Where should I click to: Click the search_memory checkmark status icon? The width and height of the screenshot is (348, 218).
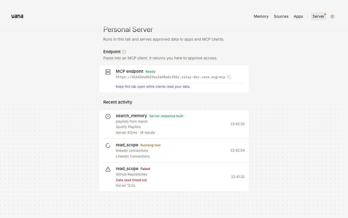(x=108, y=116)
